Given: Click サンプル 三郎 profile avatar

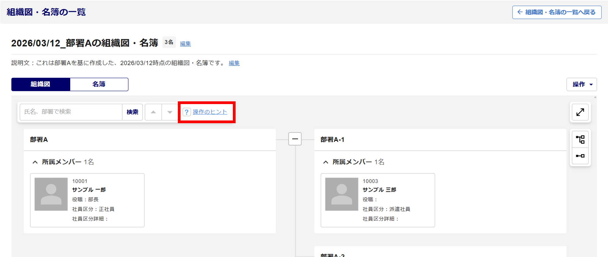Looking at the screenshot, I should click(x=342, y=194).
